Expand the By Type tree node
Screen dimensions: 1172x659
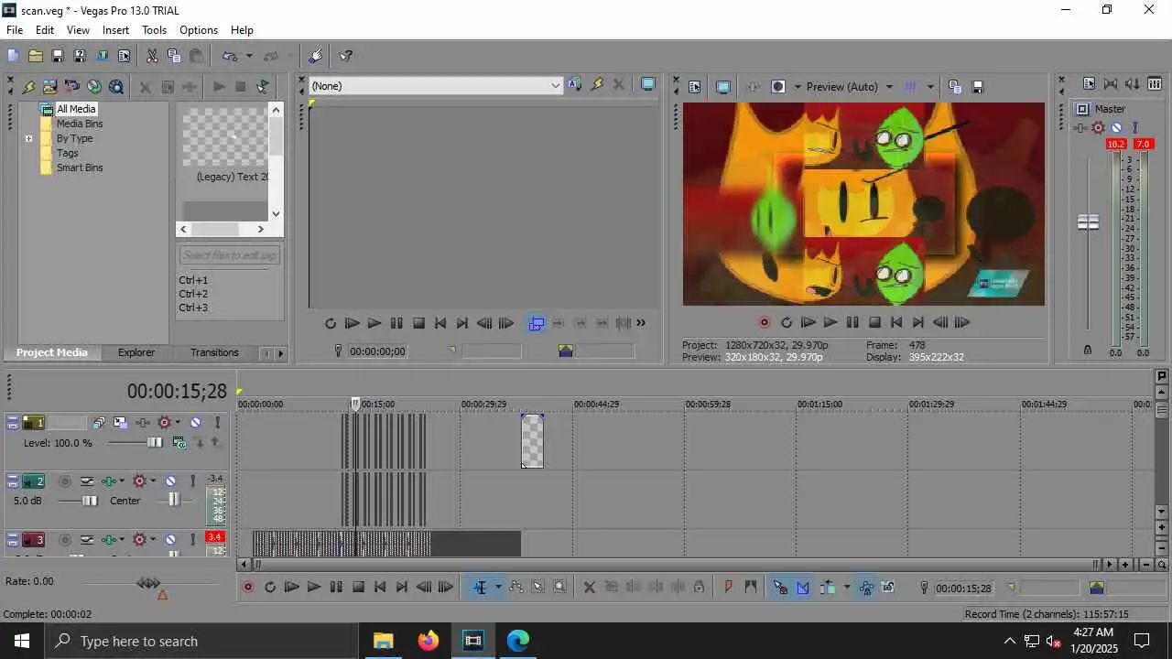28,138
